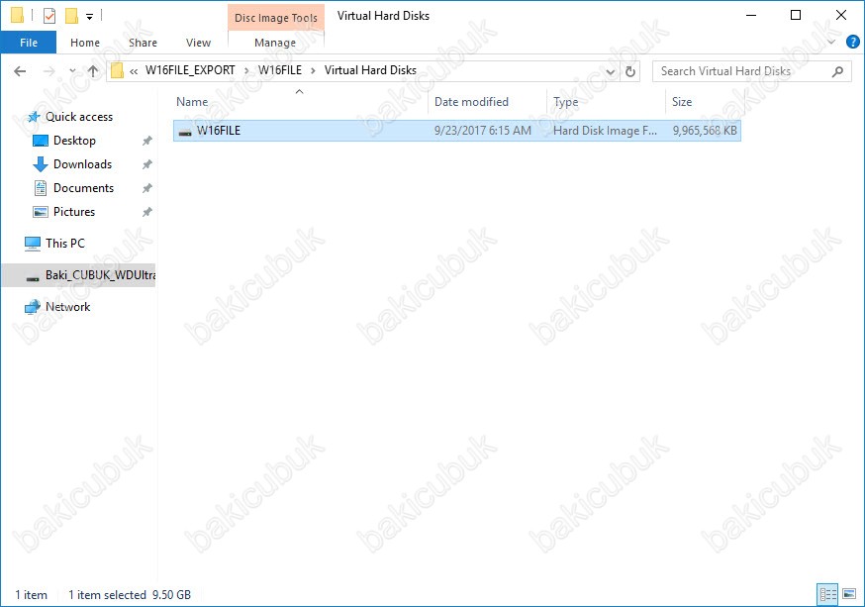Open Customize Quick Access Toolbar dropdown
The image size is (865, 607).
(89, 17)
